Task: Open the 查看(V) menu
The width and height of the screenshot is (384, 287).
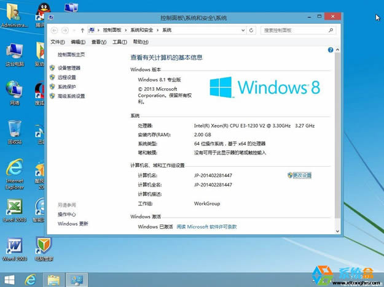Action: point(98,42)
